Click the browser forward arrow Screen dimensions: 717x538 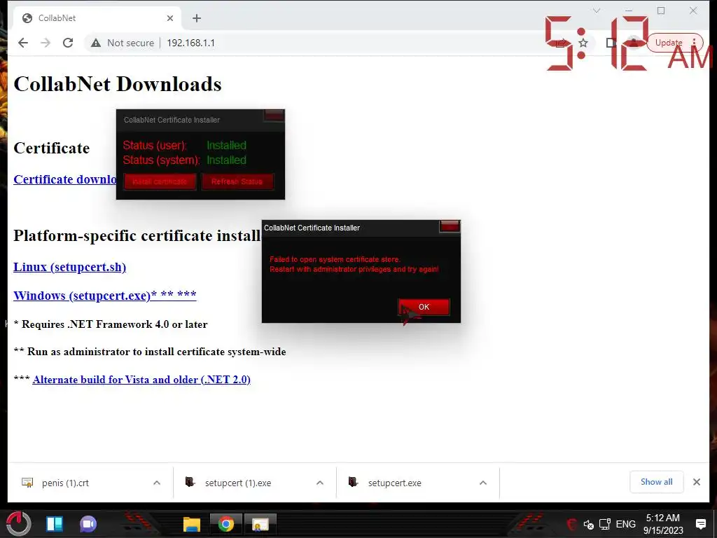tap(46, 43)
